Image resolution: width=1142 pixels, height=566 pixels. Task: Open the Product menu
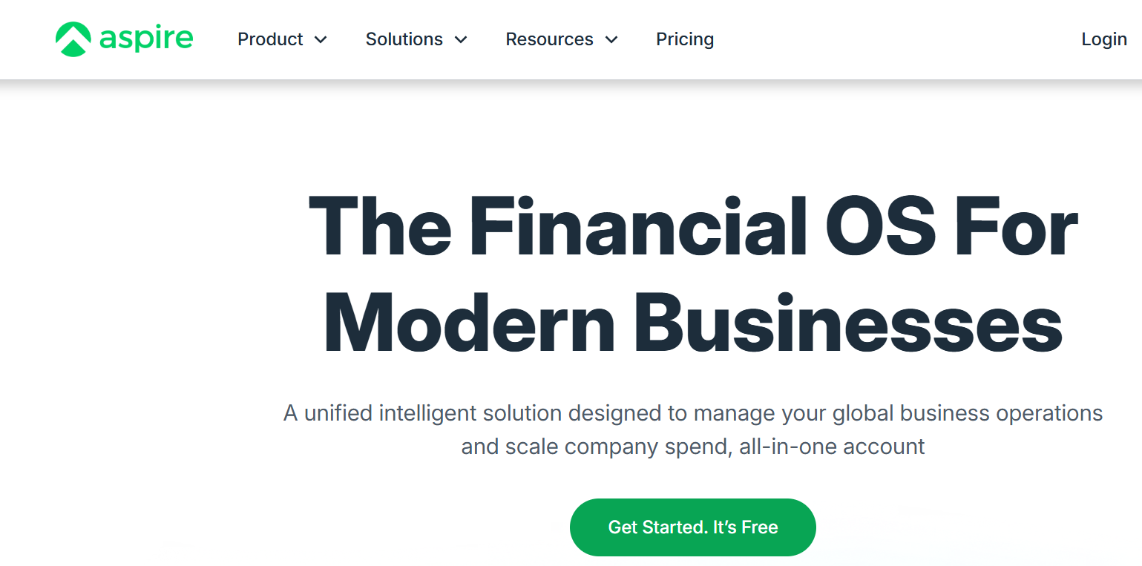pos(270,39)
